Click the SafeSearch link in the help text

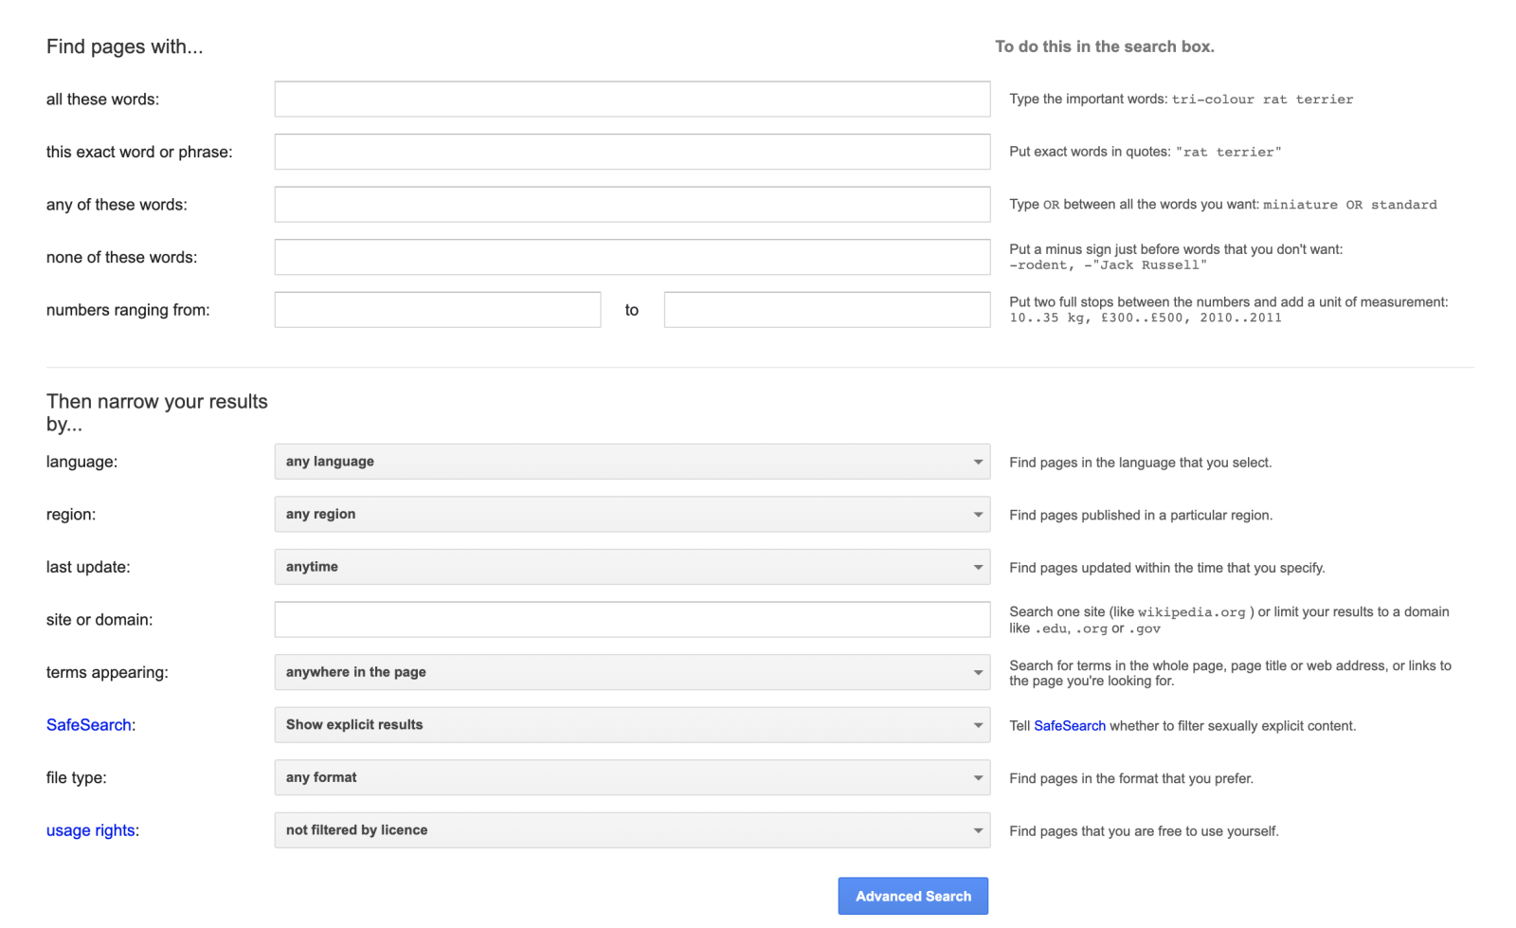coord(1069,726)
